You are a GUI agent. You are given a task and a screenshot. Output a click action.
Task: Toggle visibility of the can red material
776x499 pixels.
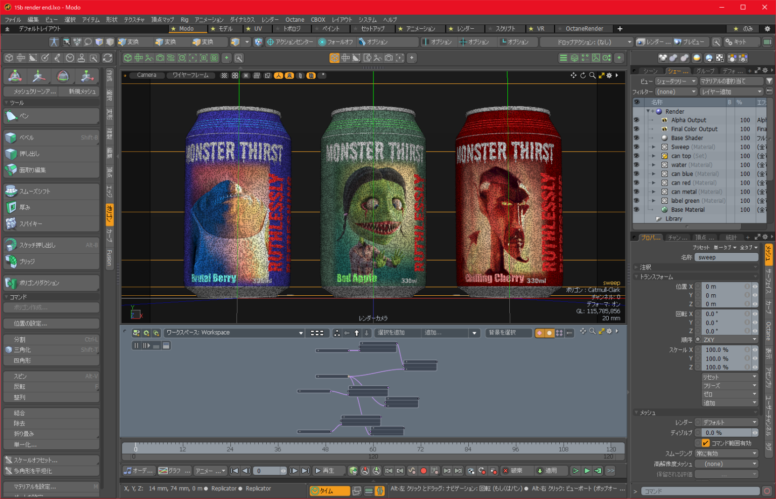point(636,183)
